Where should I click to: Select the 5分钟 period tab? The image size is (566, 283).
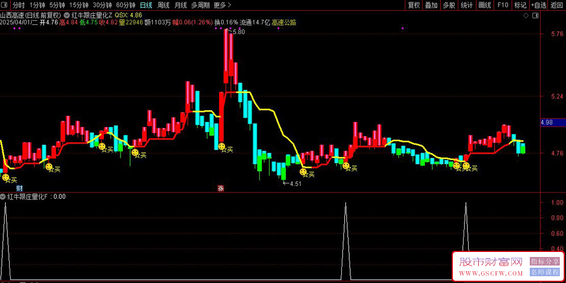57,5
